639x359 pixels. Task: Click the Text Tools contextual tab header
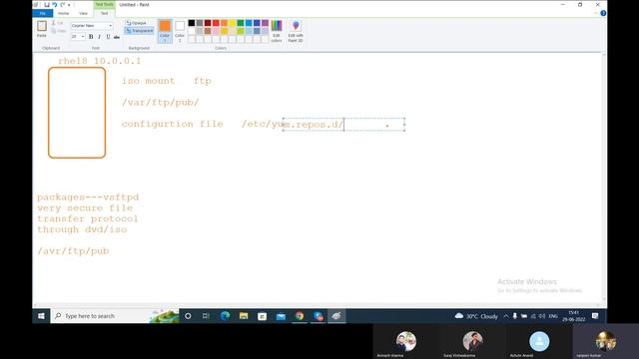pyautogui.click(x=104, y=4)
